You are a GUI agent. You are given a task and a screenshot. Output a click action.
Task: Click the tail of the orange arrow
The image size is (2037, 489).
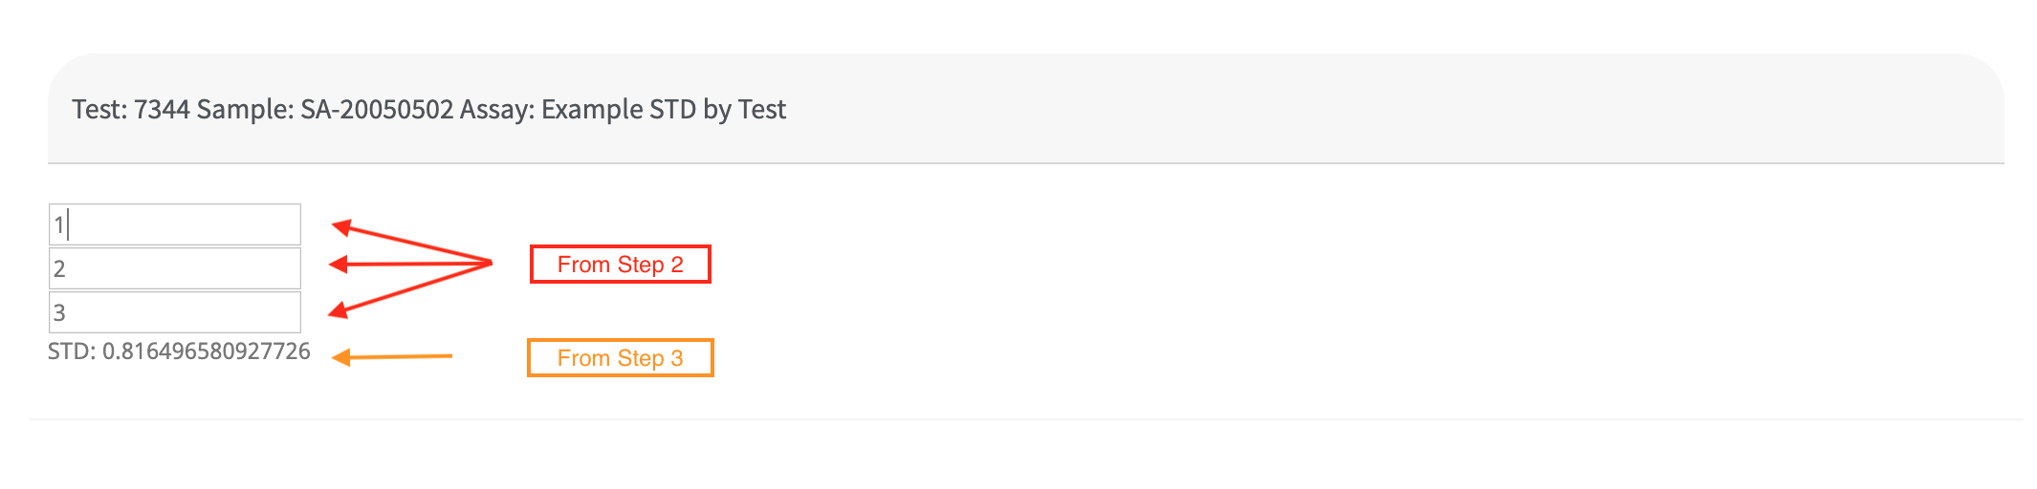click(448, 356)
